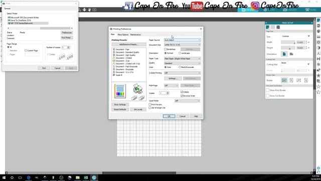Select the third rotate view option
Screen dimensions: 321x181
299,80
